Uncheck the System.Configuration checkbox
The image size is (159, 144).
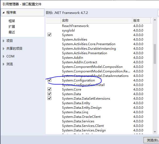pyautogui.click(x=49, y=80)
